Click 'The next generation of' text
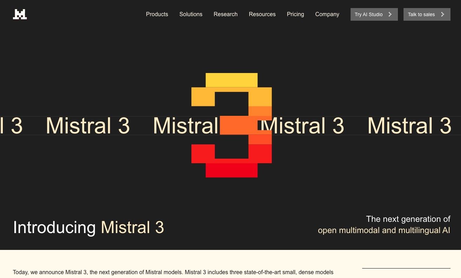 pos(408,219)
